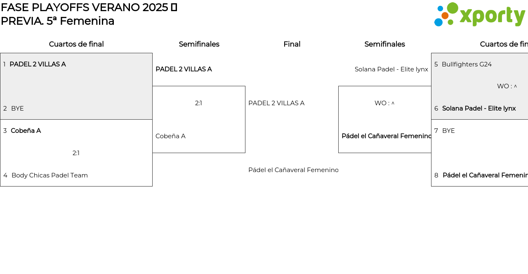Select seed 6 Solana Padel - Elite lynx
The image size is (528, 274).
tap(479, 109)
